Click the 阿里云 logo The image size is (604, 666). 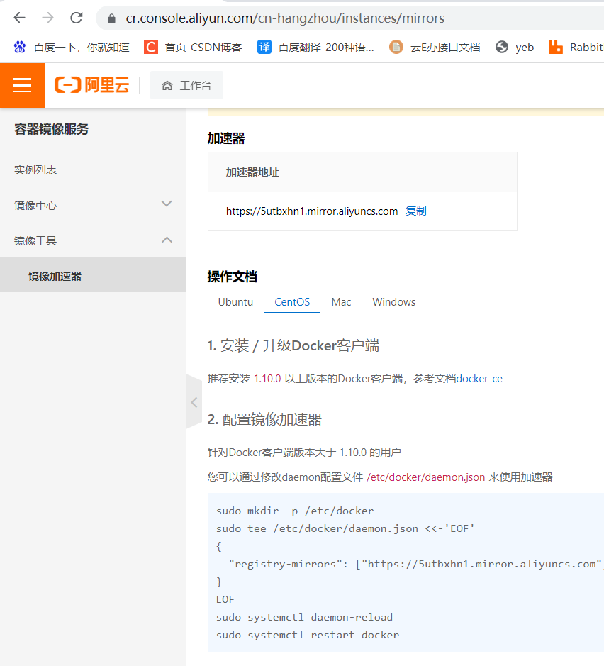(91, 85)
